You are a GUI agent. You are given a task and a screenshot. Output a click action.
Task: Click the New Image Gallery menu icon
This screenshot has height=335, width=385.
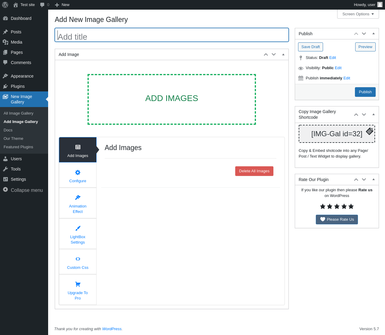tap(5, 97)
